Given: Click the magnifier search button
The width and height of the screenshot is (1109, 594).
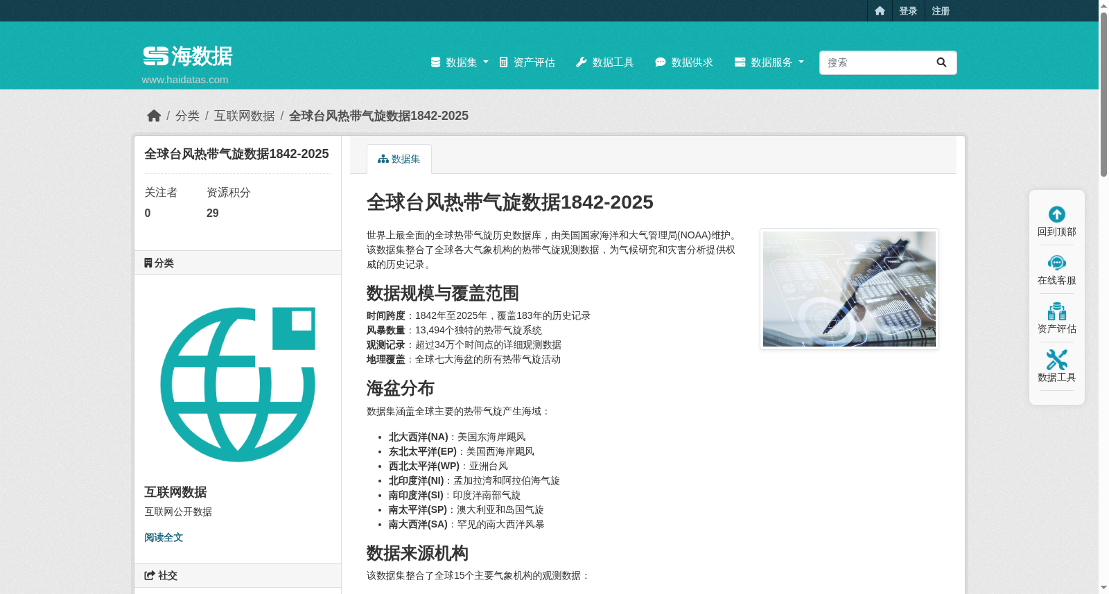Looking at the screenshot, I should [x=941, y=62].
